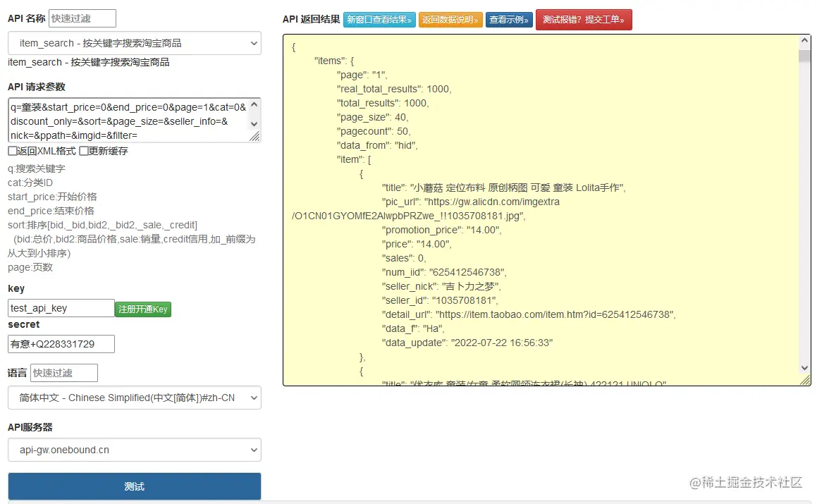Click the "promotion_price": "14.00" line
The image size is (817, 504).
point(441,230)
